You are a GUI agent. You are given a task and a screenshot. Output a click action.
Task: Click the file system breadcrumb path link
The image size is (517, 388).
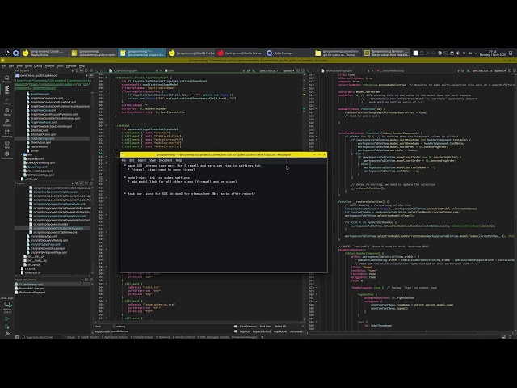point(53,84)
